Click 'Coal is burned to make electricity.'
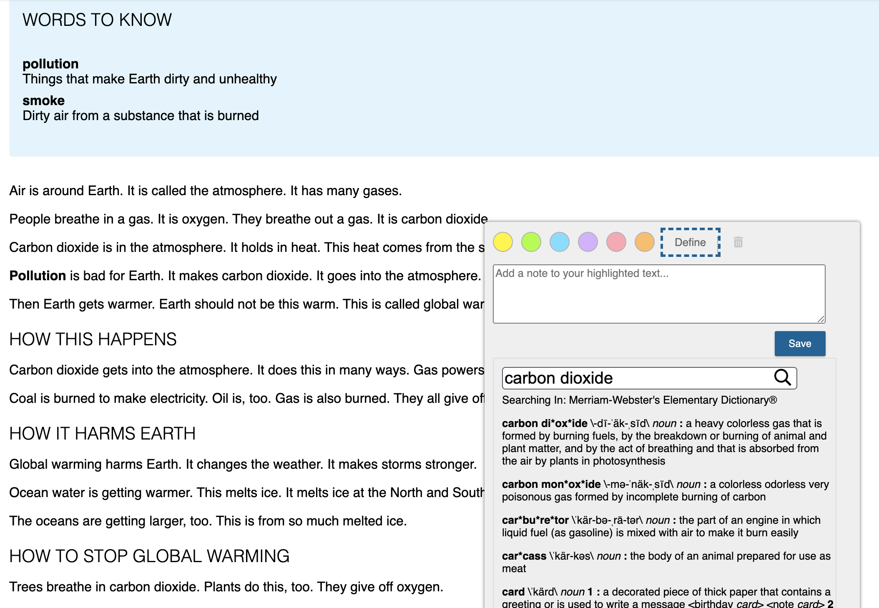Image resolution: width=879 pixels, height=608 pixels. coord(108,399)
